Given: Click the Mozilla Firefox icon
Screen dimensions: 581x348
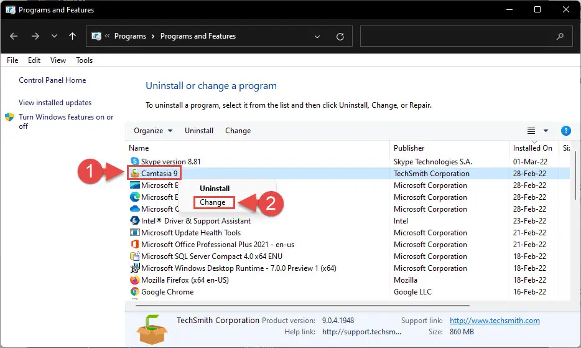Looking at the screenshot, I should click(135, 280).
